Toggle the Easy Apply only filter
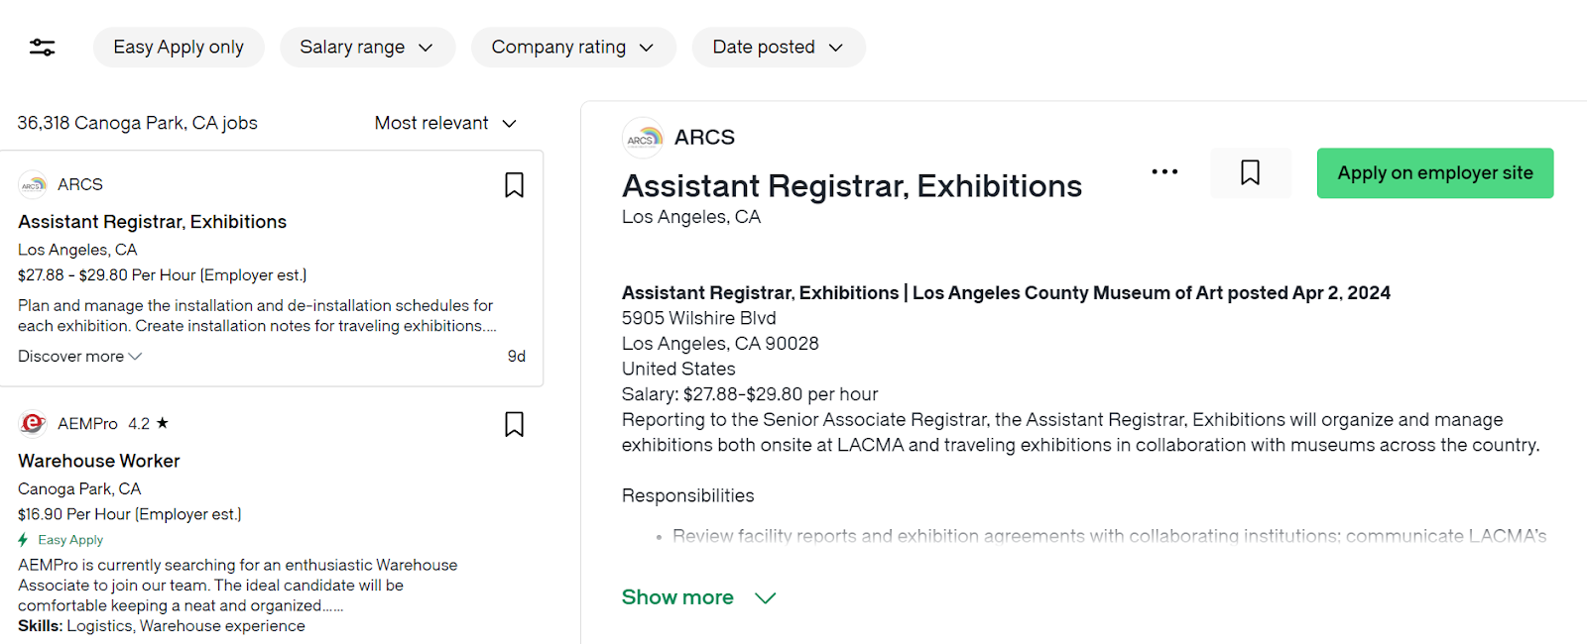This screenshot has width=1587, height=644. 179,47
